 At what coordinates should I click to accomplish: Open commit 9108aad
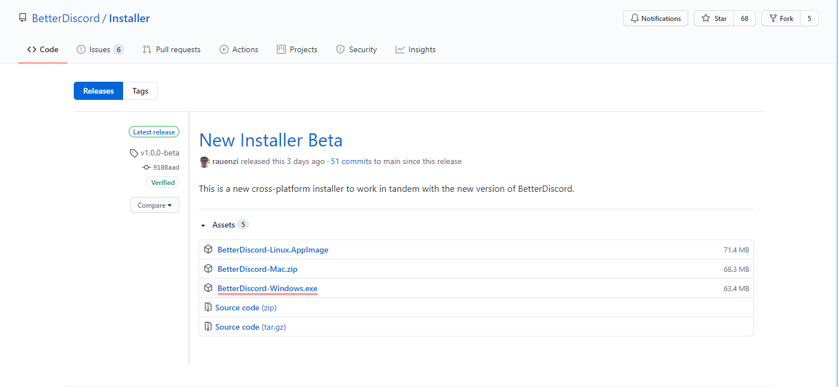click(x=166, y=167)
